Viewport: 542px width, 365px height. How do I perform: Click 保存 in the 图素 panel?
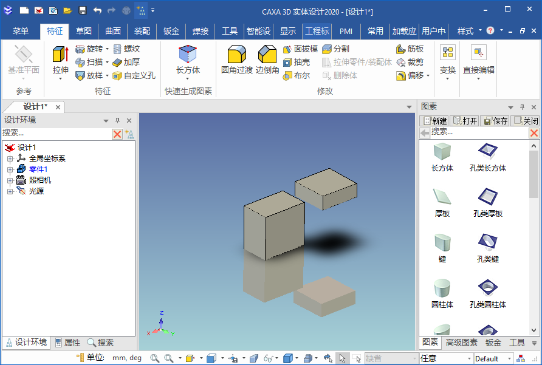point(495,121)
